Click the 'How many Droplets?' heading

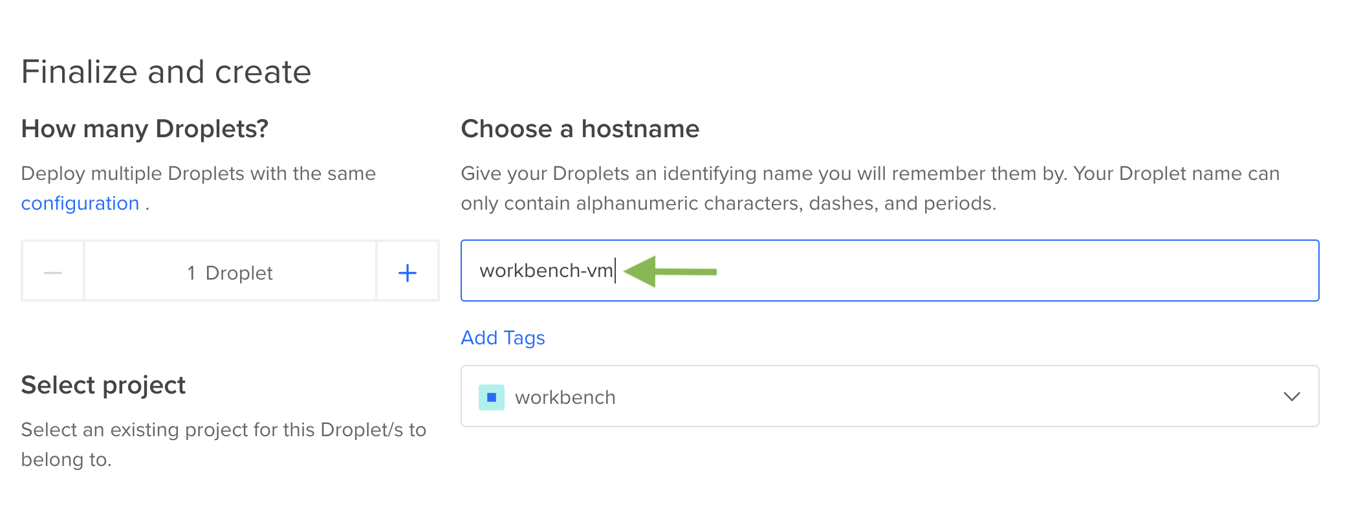coord(145,129)
